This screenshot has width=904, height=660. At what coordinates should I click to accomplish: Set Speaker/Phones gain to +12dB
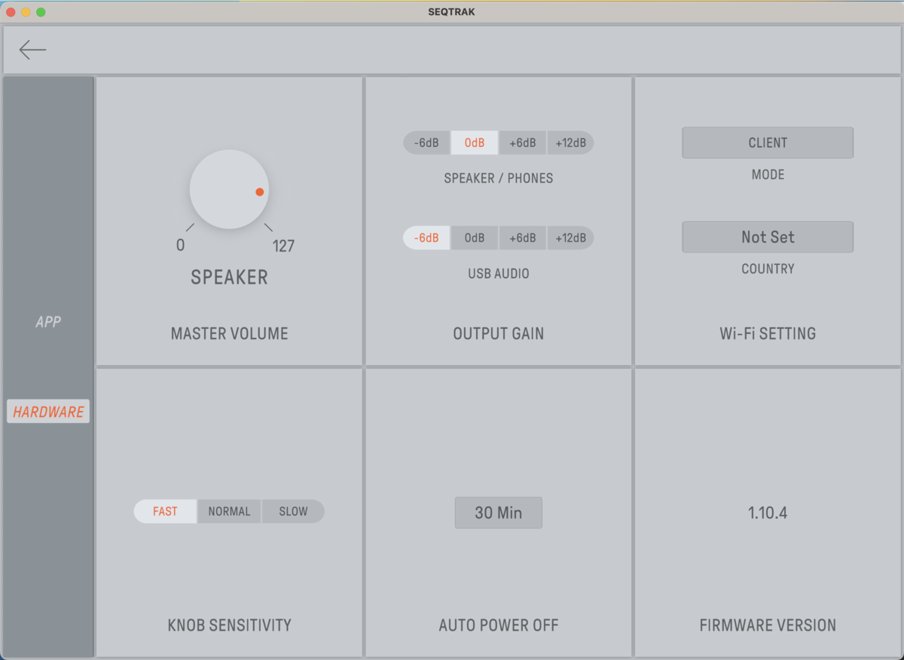570,143
